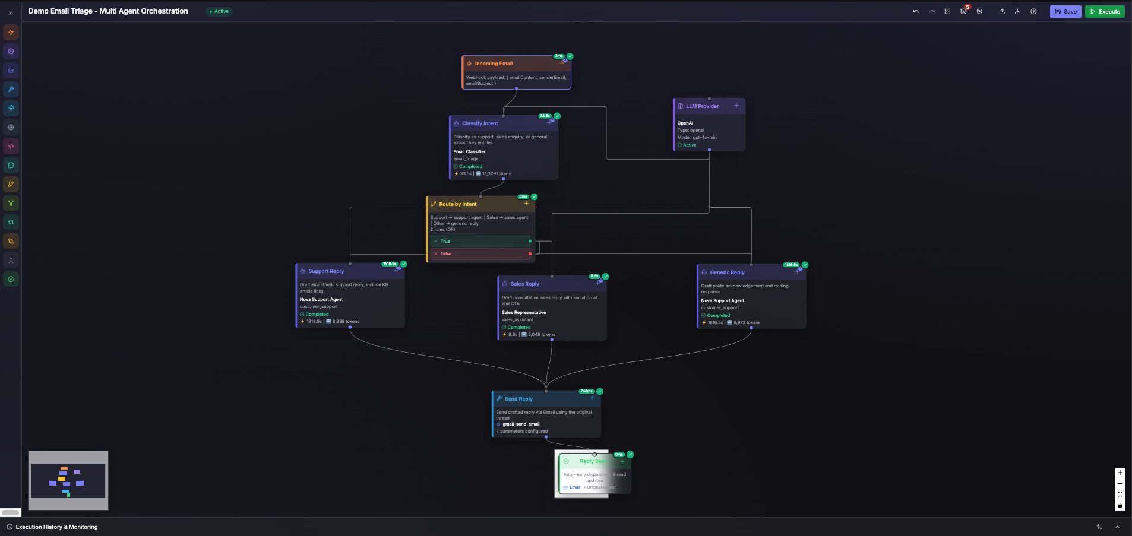Click the workflow title Demo Email Triage
Viewport: 1132px width, 536px height.
coord(108,11)
